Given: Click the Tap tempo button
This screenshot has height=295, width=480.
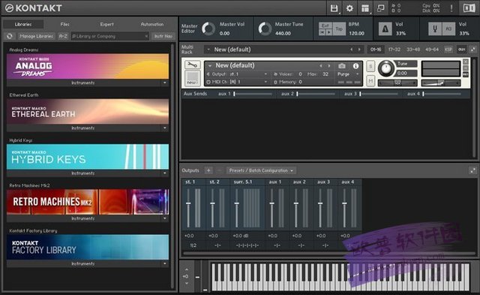Looking at the screenshot, I should [339, 29].
